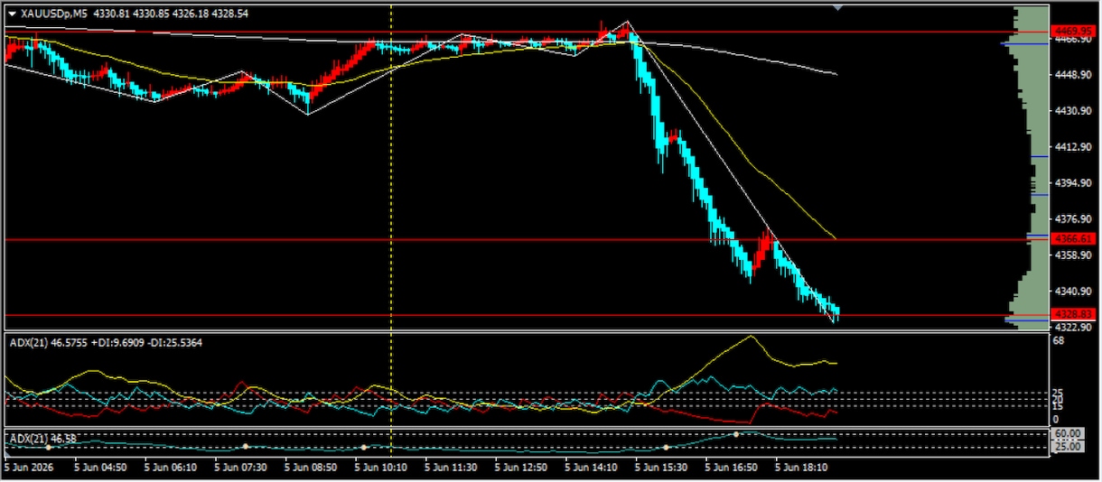Image resolution: width=1102 pixels, height=482 pixels.
Task: Click the 25.00 level tag in lower ADX
Action: 1067,446
